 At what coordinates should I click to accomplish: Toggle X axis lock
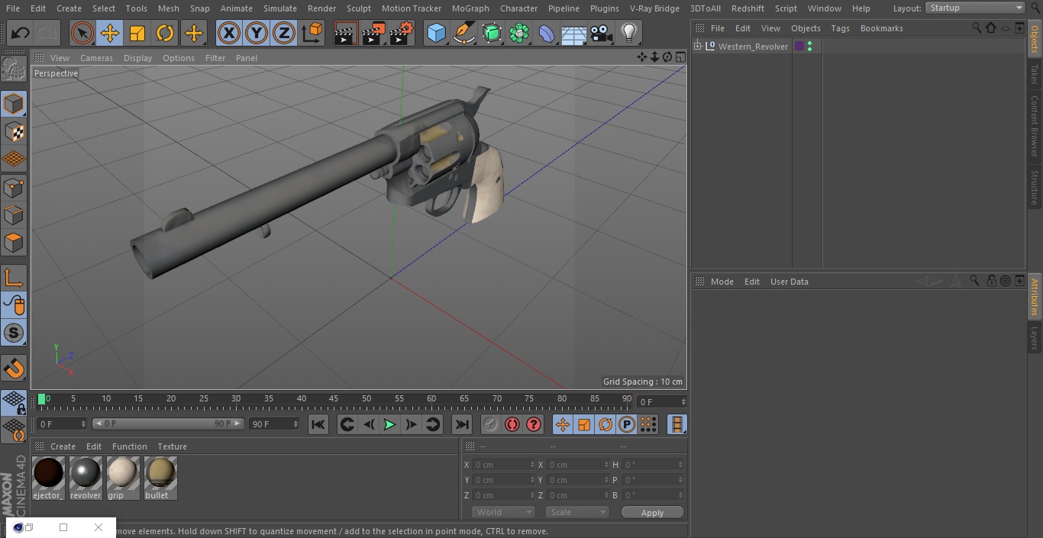(x=229, y=33)
